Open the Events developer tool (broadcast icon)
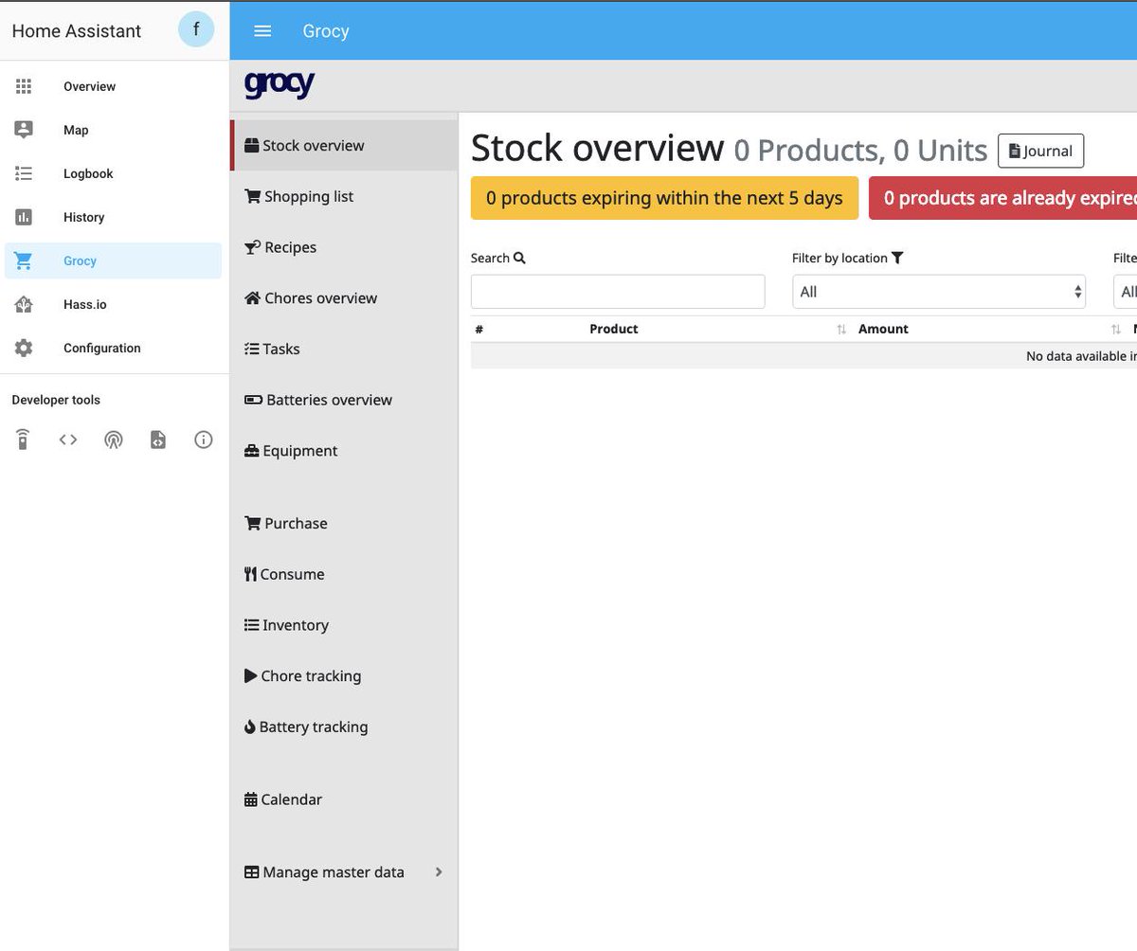 [113, 440]
